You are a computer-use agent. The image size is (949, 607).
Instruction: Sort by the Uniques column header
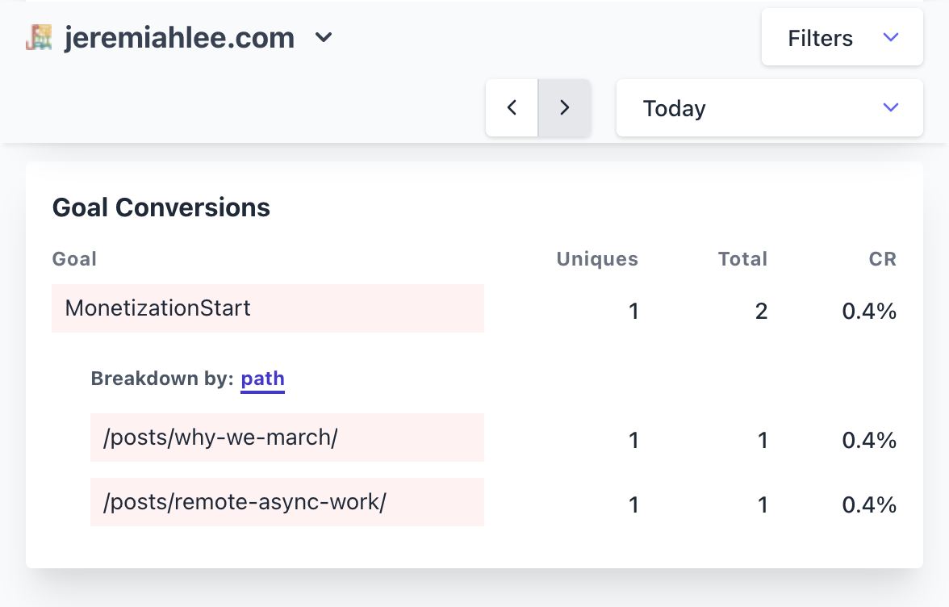click(x=596, y=259)
